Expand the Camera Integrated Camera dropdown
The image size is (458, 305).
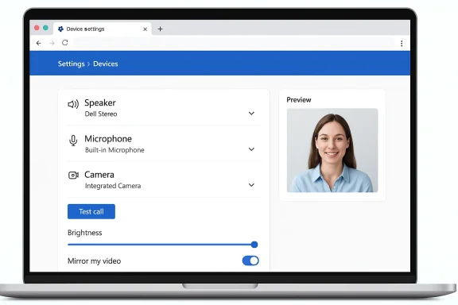251,185
